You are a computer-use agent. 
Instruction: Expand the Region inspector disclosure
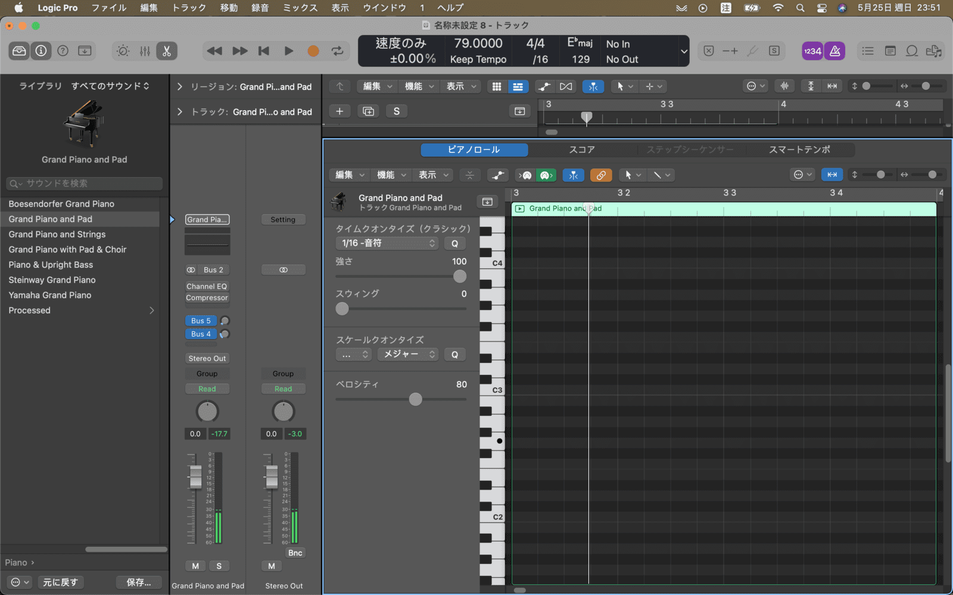(x=179, y=87)
